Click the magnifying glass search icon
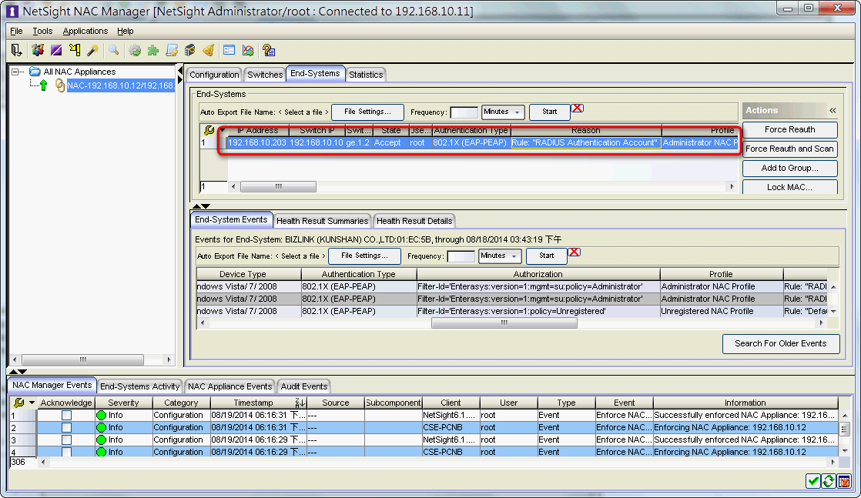 [x=114, y=51]
